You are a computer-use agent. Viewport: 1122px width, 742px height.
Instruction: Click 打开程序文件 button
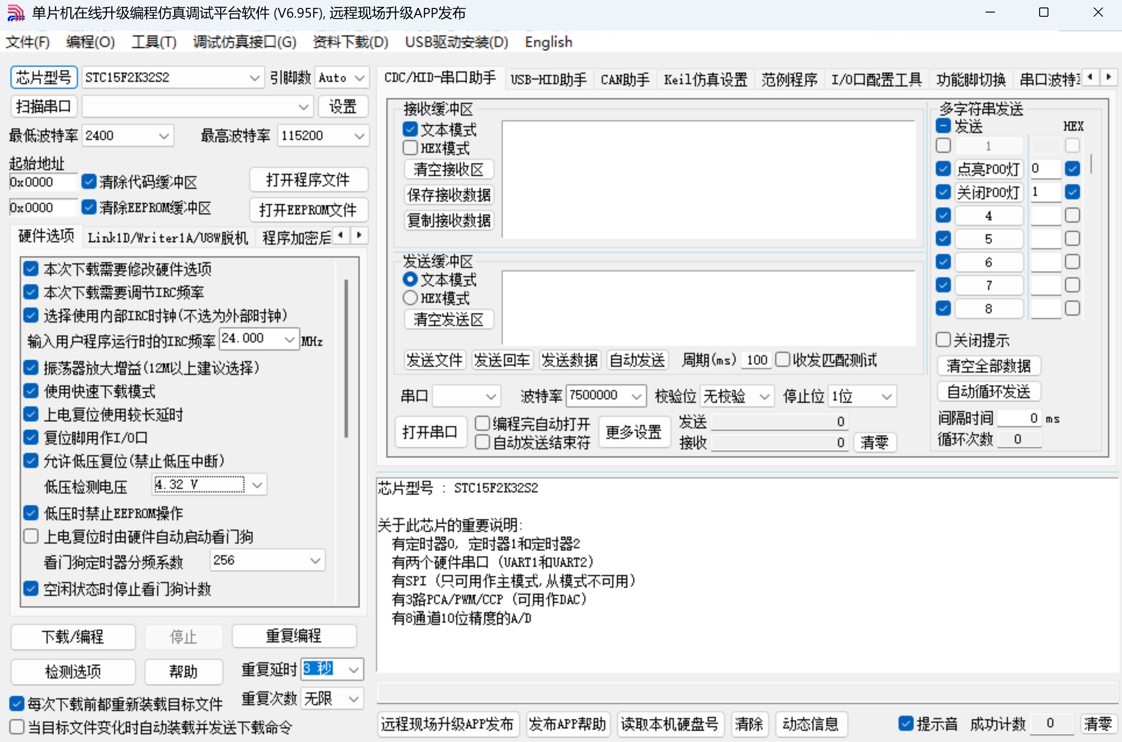(308, 180)
